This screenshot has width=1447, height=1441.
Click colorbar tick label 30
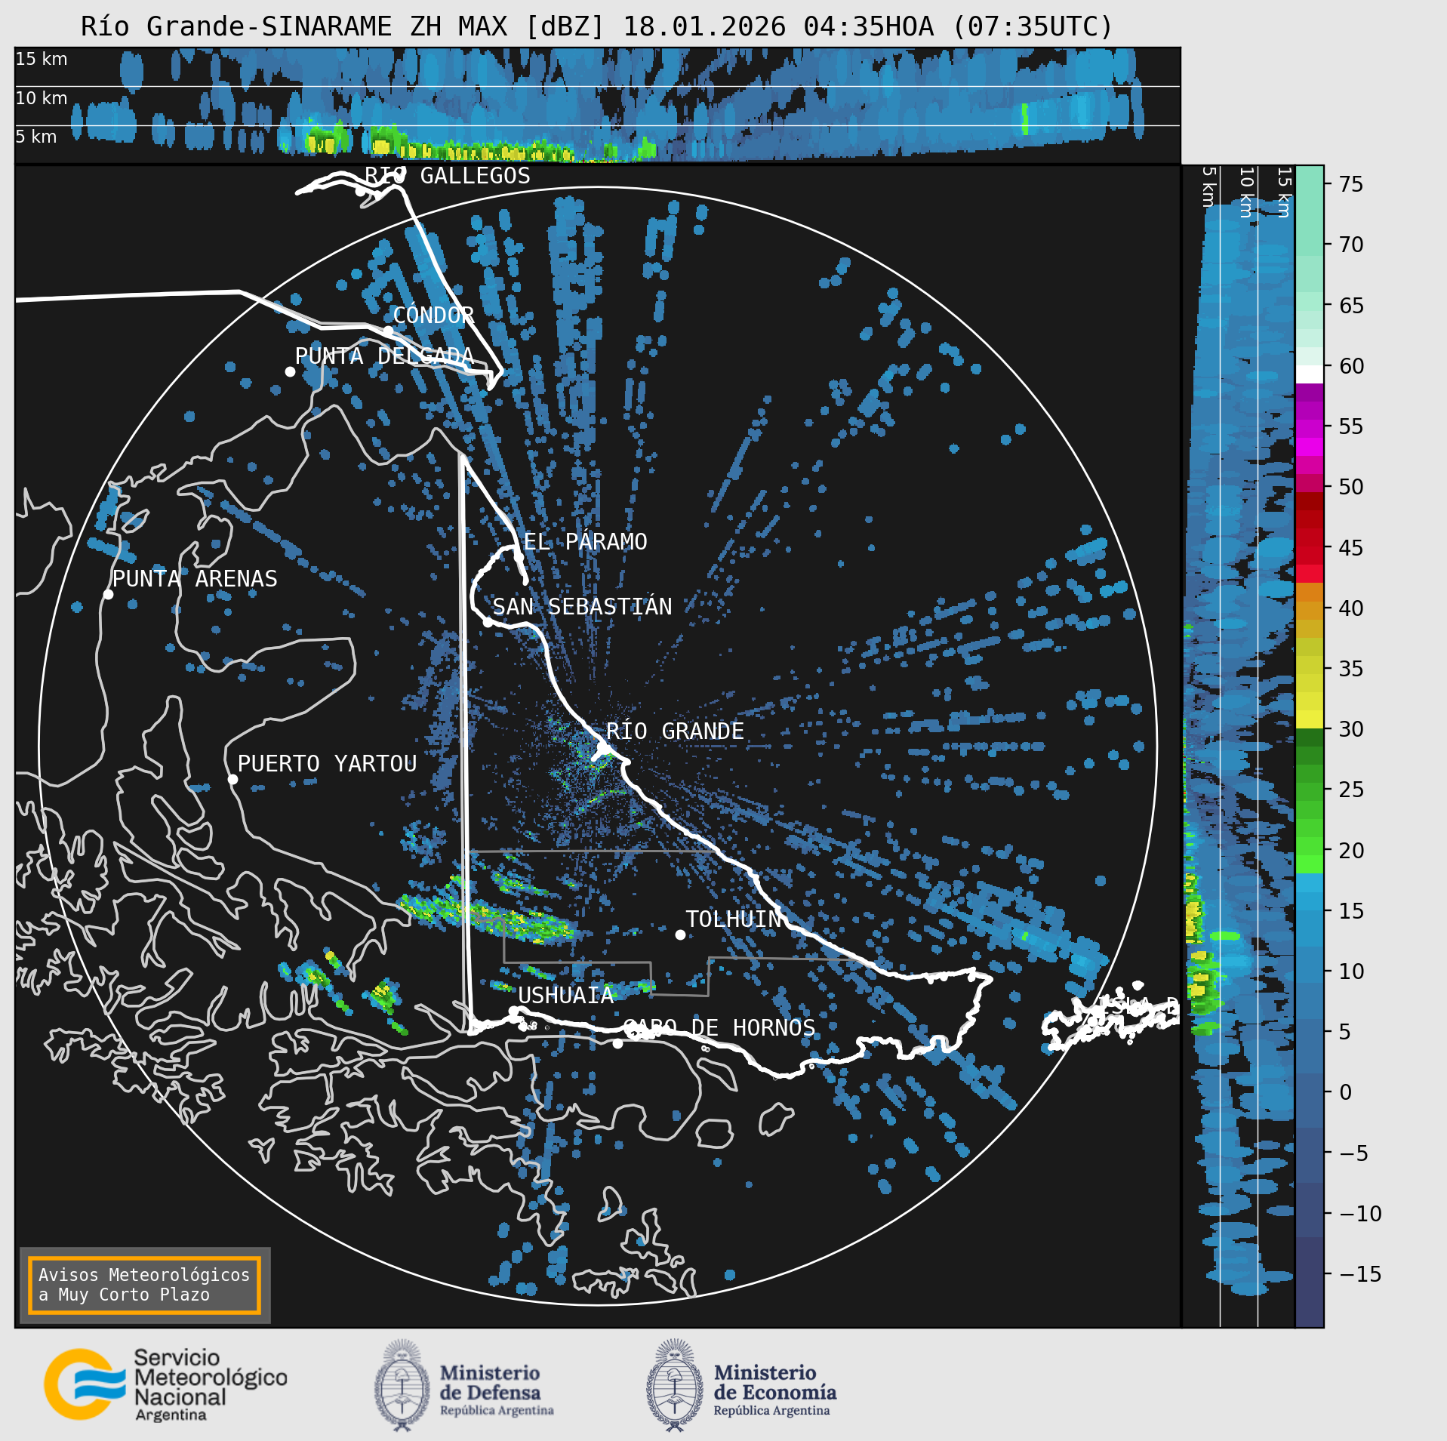tap(1351, 729)
